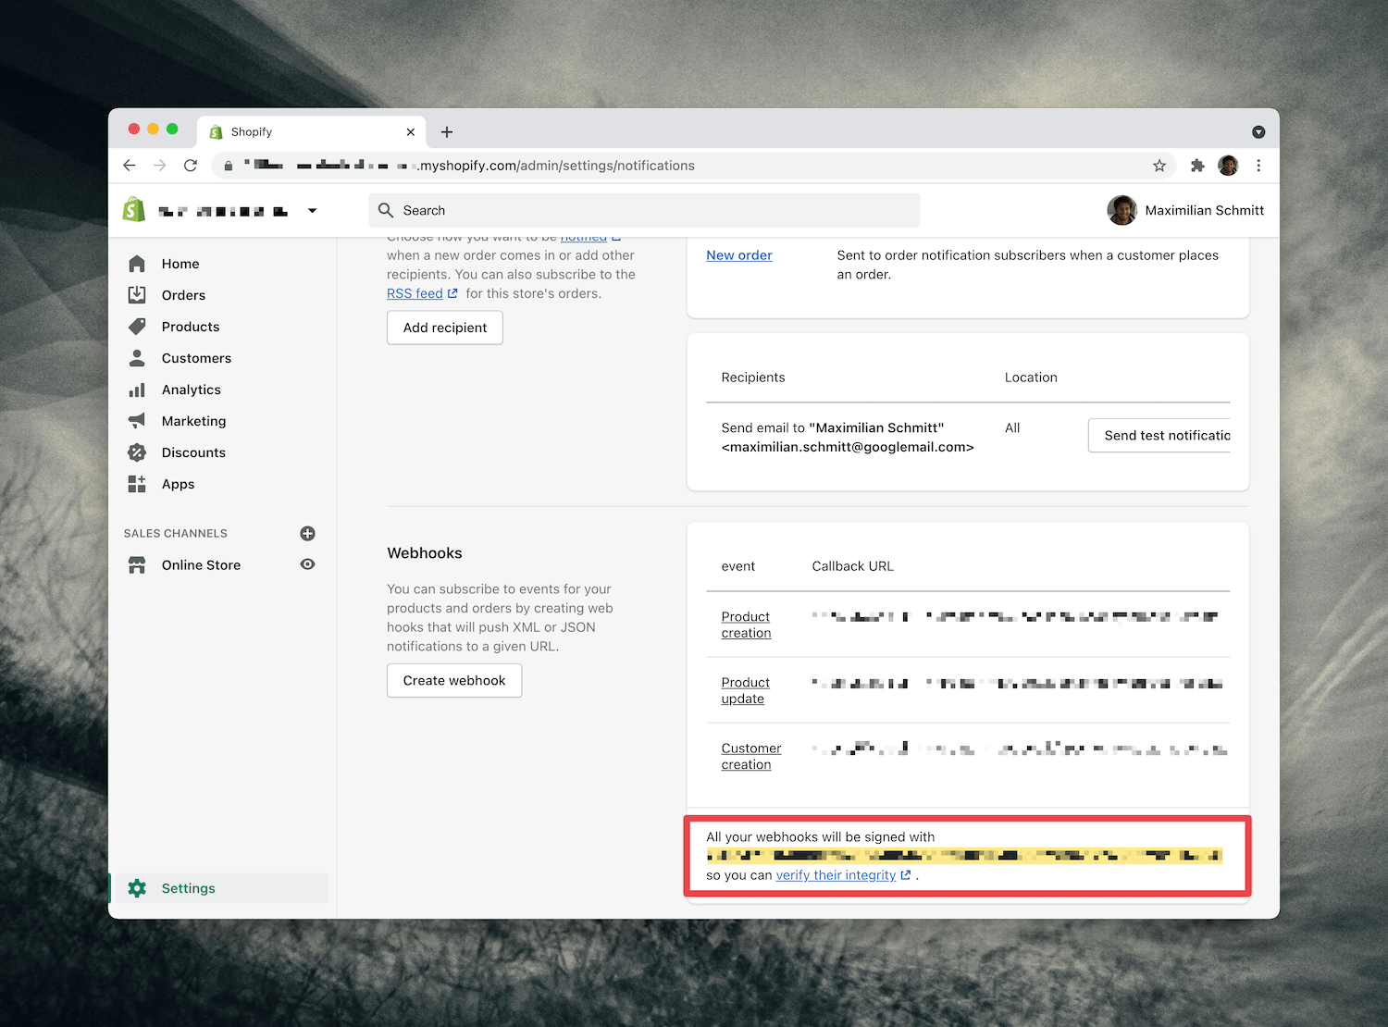Viewport: 1388px width, 1027px height.
Task: Click the Analytics bar chart icon
Action: coord(137,390)
